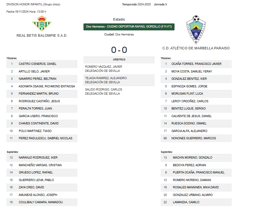Select player ASOWATA OSAGIE, RICHMOND ENTINOSA

click(x=47, y=86)
